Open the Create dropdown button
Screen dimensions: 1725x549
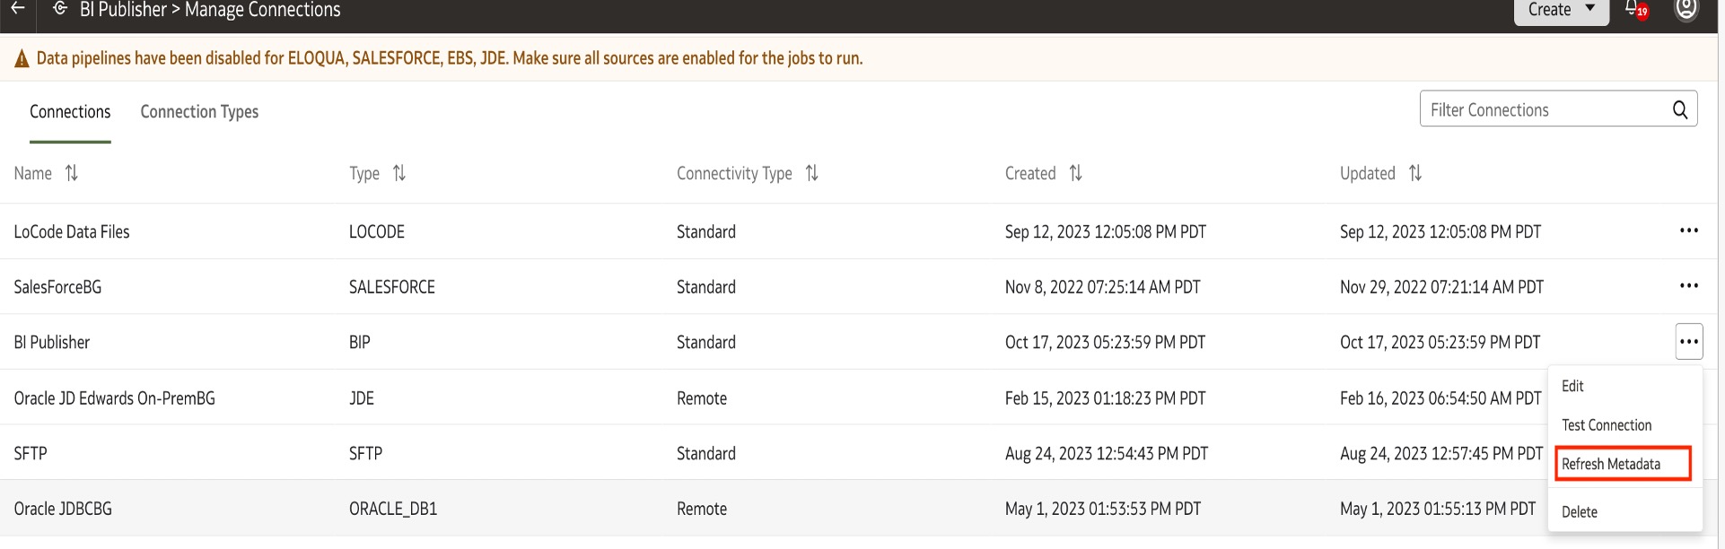[x=1561, y=10]
